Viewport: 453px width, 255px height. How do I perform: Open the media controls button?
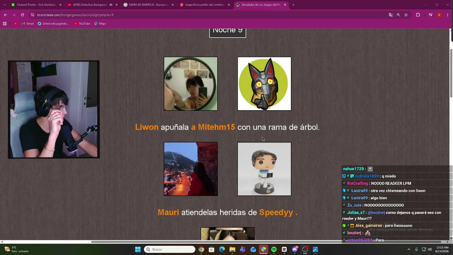(430, 15)
